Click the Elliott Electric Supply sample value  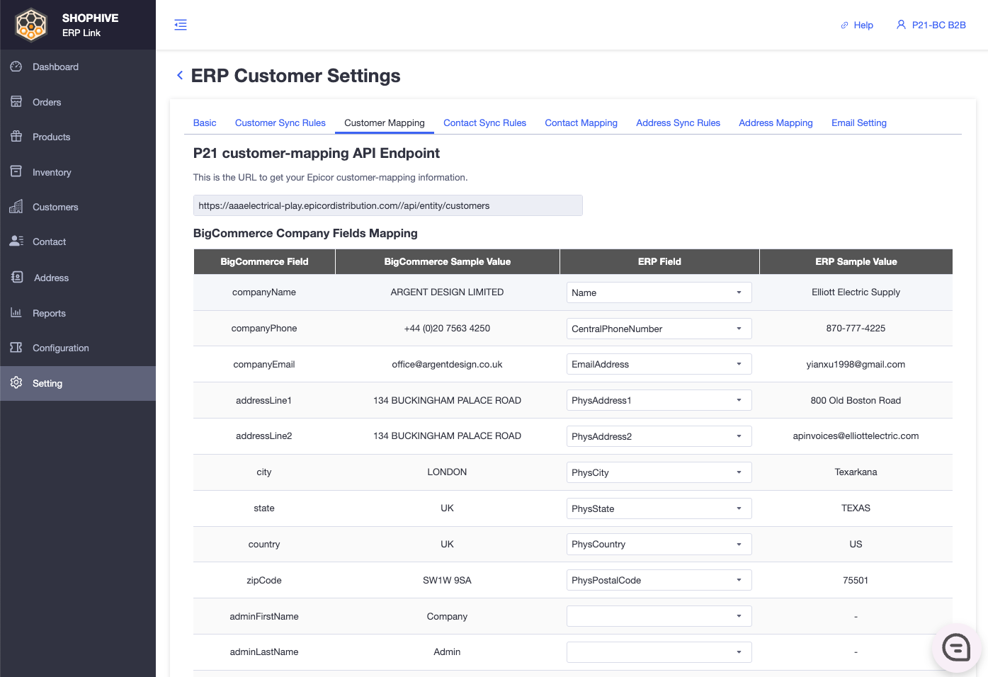coord(856,292)
